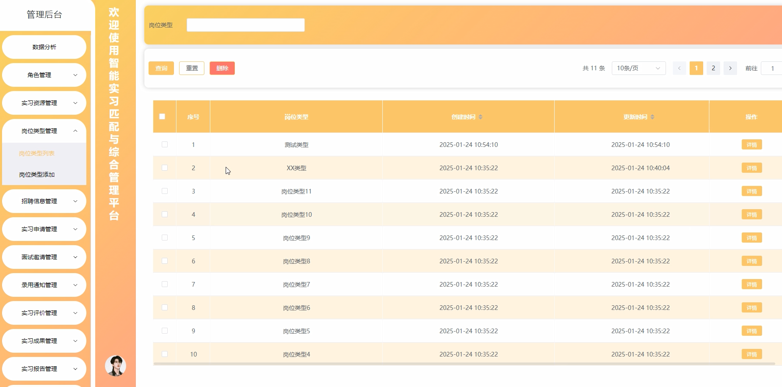
Task: Expand the 实习资源管理 menu
Action: [x=44, y=103]
